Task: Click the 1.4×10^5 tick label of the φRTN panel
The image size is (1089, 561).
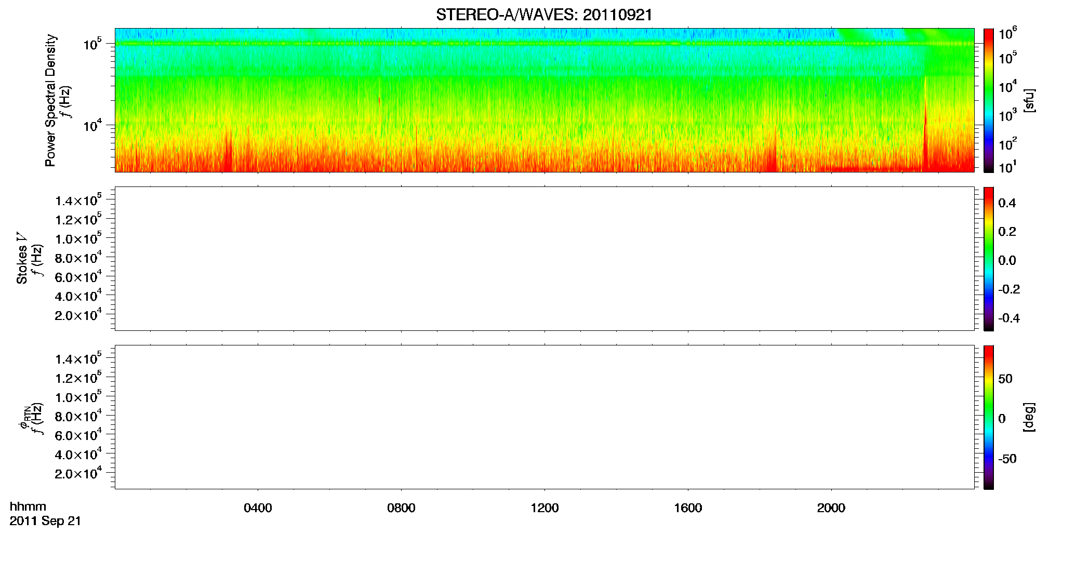Action: [79, 358]
